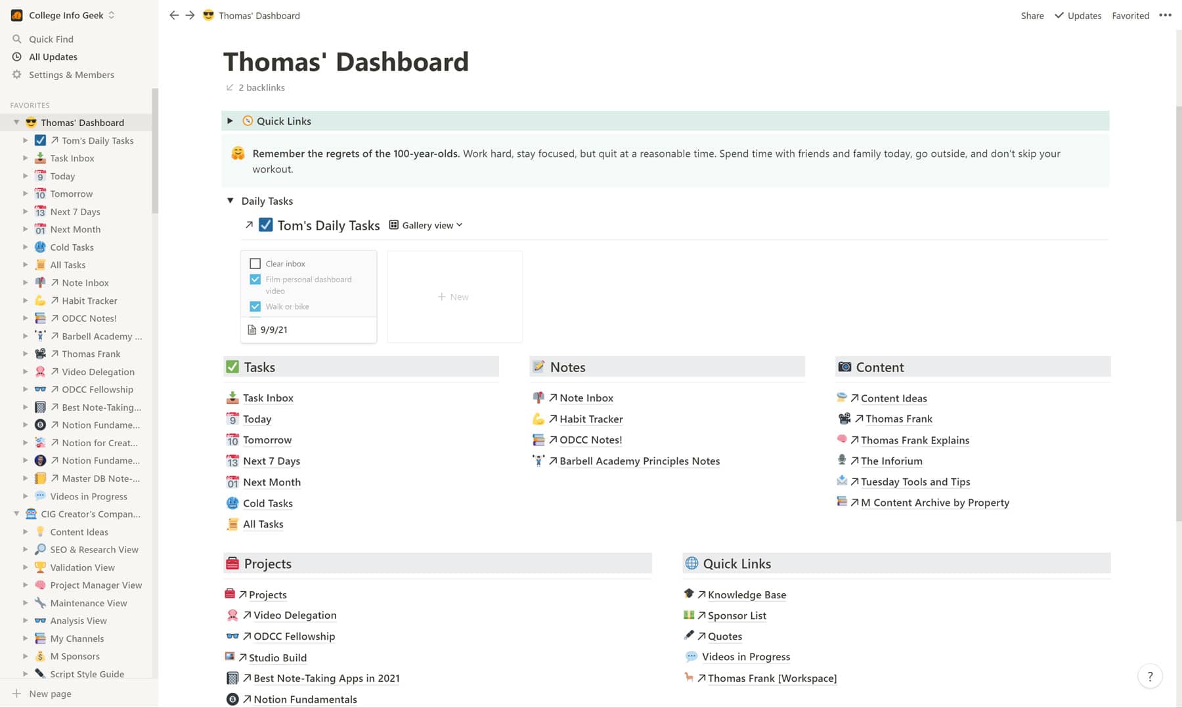This screenshot has height=708, width=1182.
Task: Expand the Quick Links toggle triangle
Action: tap(230, 121)
